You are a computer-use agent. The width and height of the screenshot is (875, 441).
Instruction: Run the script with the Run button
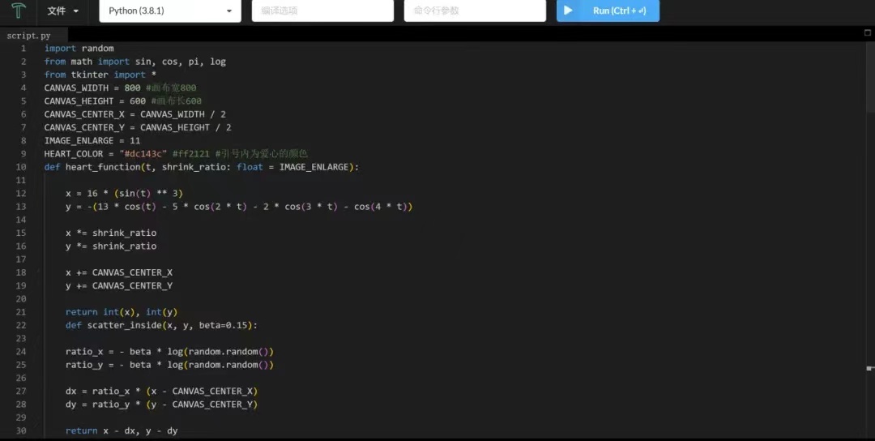pyautogui.click(x=608, y=11)
